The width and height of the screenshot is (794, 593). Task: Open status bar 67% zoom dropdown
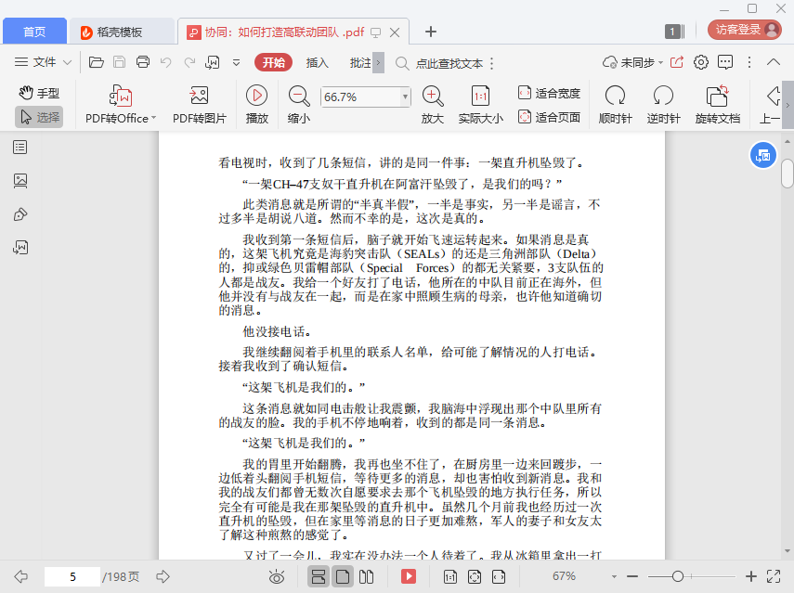click(614, 576)
